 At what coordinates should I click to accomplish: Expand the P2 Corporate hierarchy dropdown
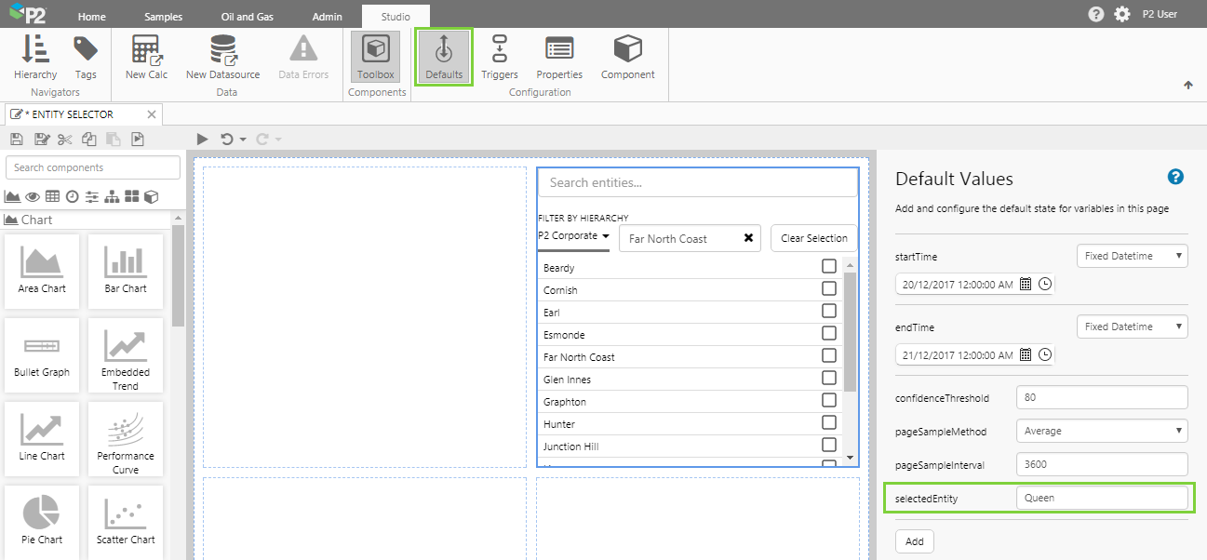point(573,236)
